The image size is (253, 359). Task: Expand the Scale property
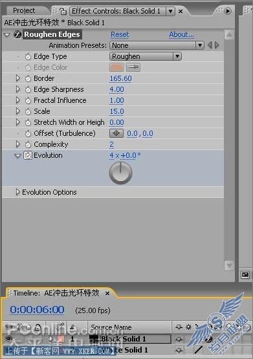(x=18, y=111)
